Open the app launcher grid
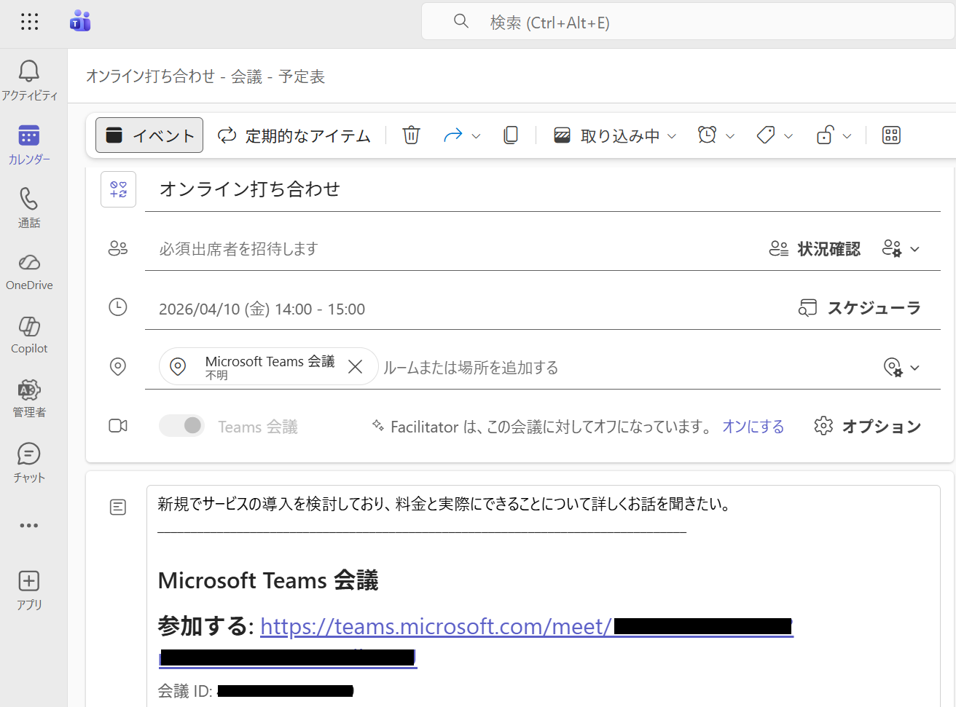Screen dimensions: 956x707 [29, 22]
